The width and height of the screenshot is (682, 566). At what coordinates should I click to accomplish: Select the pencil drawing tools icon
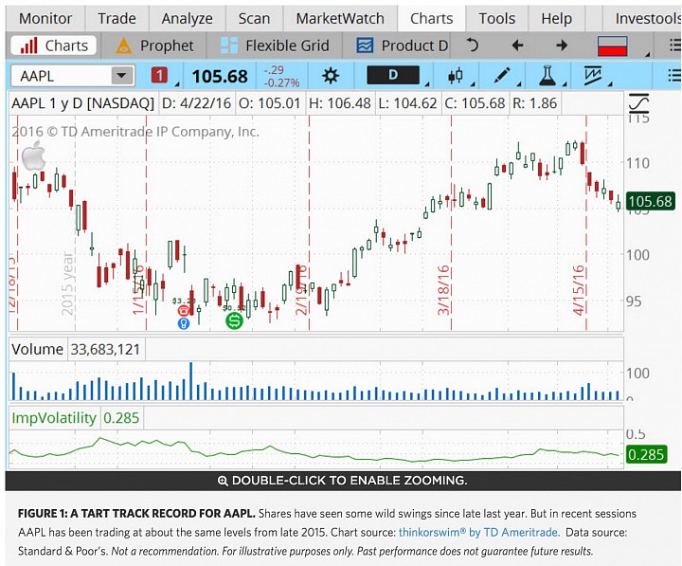(x=501, y=76)
